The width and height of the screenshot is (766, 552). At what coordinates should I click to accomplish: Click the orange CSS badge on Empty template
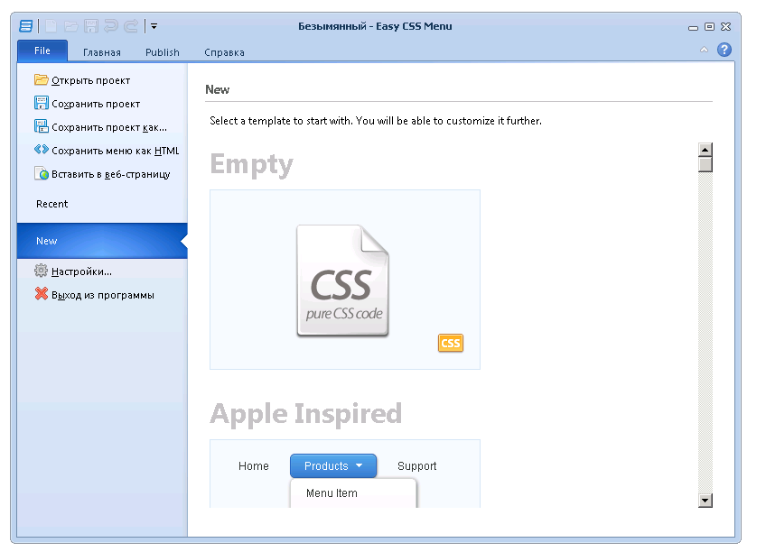(450, 343)
